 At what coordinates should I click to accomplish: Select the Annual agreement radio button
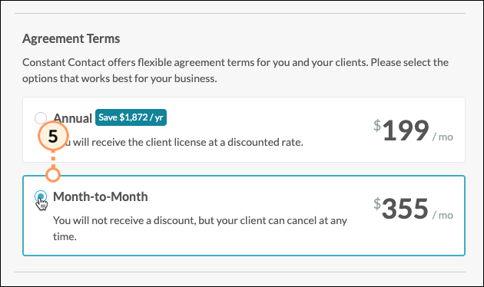(41, 117)
